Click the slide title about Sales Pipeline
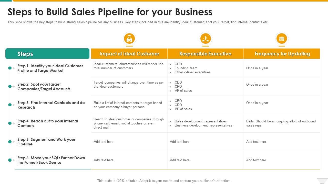 pyautogui.click(x=110, y=12)
